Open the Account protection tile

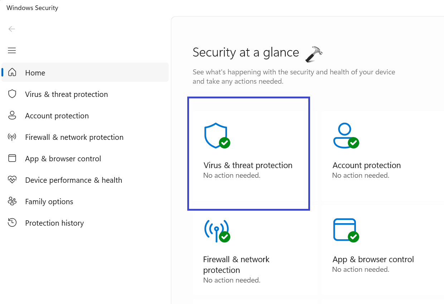(x=366, y=165)
